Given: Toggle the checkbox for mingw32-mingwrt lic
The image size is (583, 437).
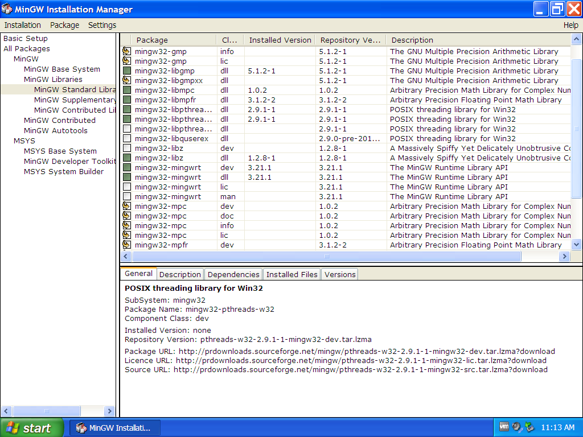Looking at the screenshot, I should tap(127, 187).
